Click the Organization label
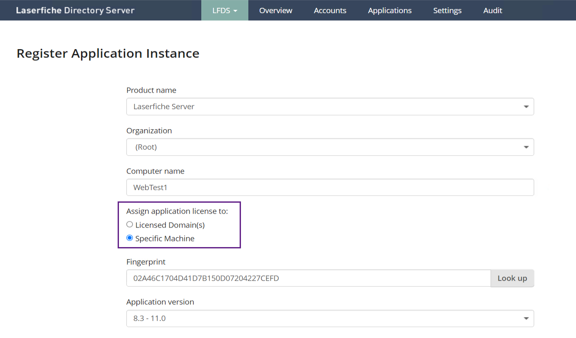The image size is (576, 338). 149,131
